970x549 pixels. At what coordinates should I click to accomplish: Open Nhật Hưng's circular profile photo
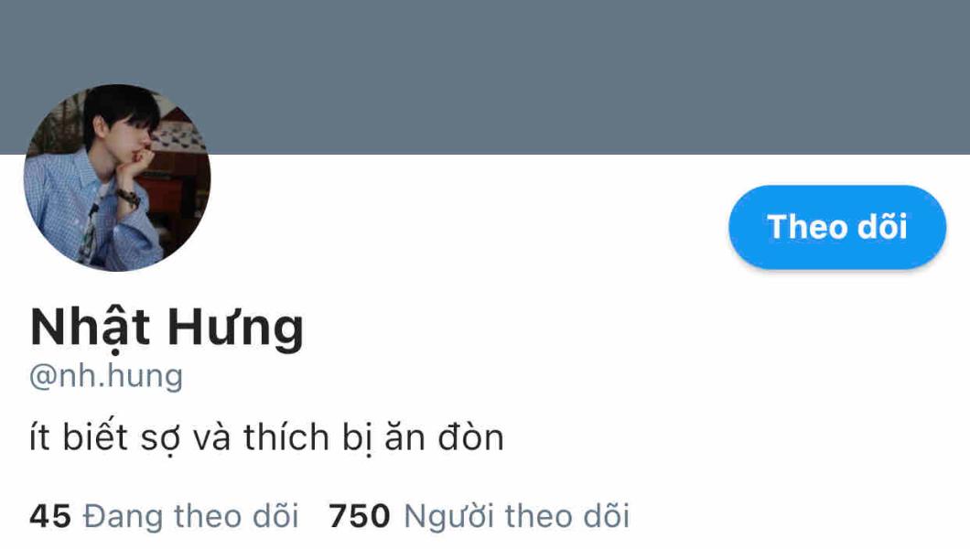pyautogui.click(x=117, y=178)
